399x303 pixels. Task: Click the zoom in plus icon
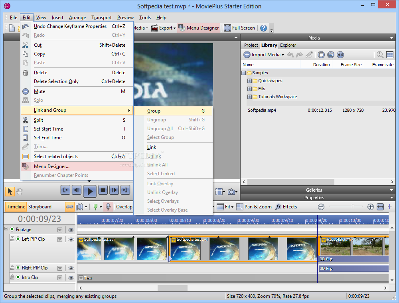371,207
